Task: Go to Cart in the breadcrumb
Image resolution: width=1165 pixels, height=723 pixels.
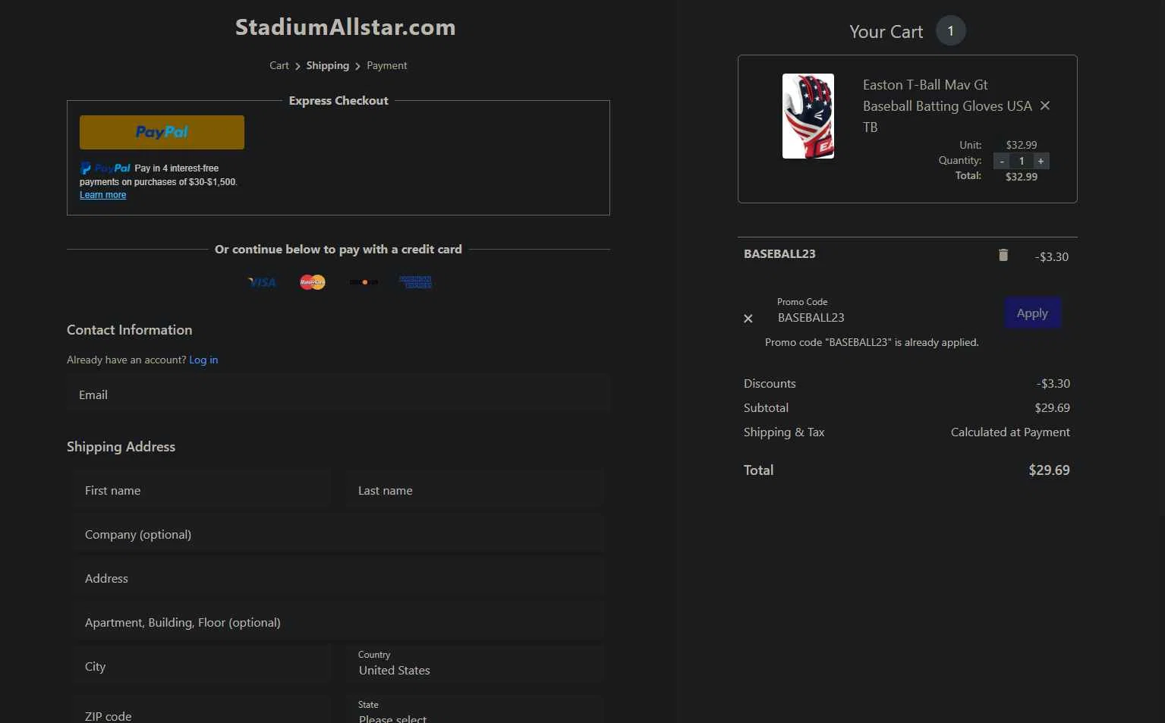Action: 279,65
